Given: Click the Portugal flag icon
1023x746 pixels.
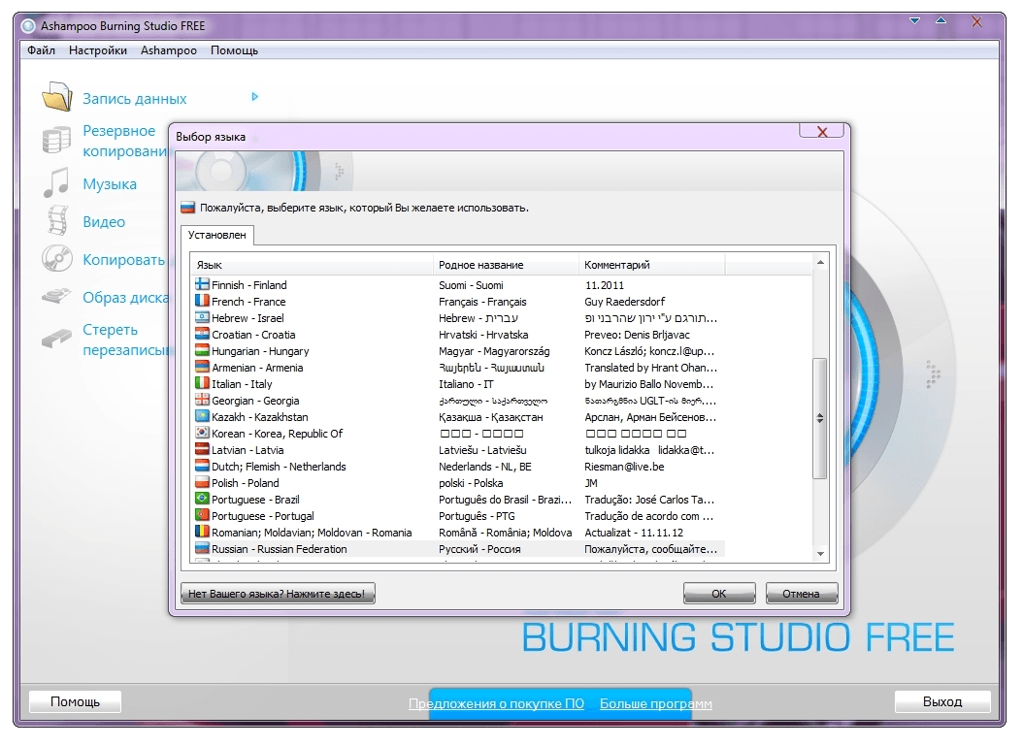Looking at the screenshot, I should pos(202,515).
